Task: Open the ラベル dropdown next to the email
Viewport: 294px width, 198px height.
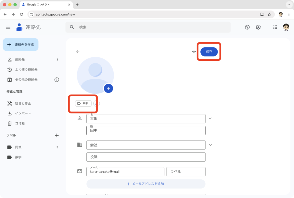Action: [185, 171]
